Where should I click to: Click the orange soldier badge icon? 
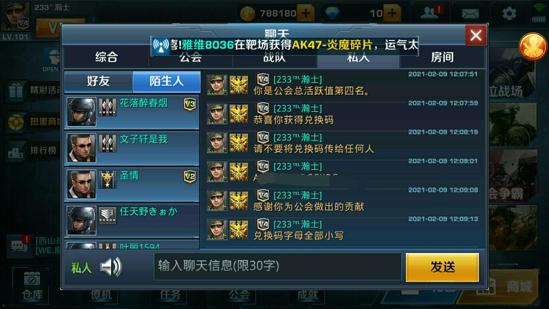pos(533,47)
